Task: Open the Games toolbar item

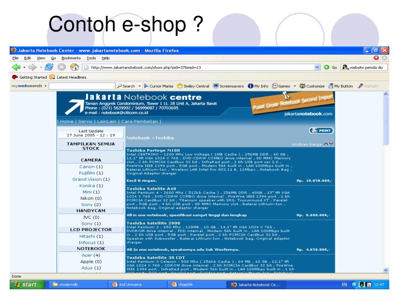Action: coord(281,86)
